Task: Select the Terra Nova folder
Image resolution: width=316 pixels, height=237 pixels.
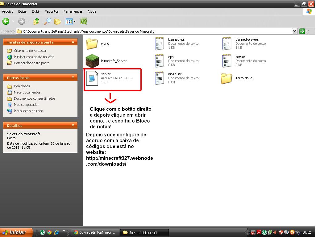Action: tap(227, 78)
